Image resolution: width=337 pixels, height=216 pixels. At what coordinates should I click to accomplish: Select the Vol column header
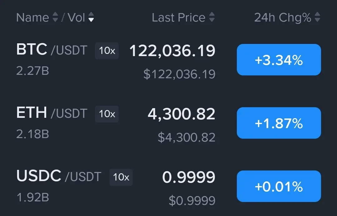[x=76, y=17]
